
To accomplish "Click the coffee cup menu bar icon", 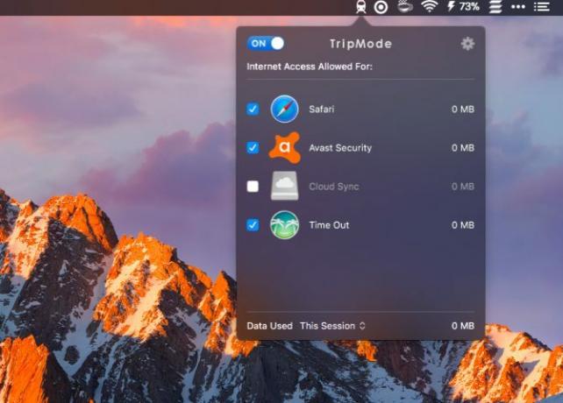I will click(405, 6).
